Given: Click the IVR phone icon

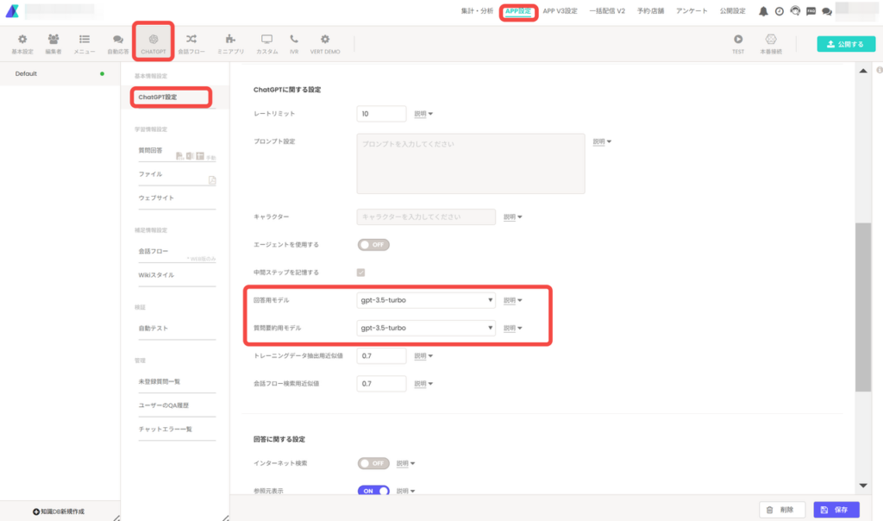Looking at the screenshot, I should [x=294, y=40].
